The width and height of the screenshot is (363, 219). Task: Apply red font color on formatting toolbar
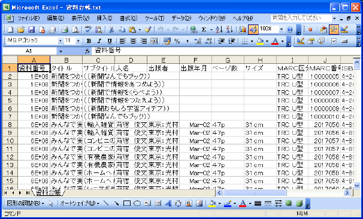(276, 41)
